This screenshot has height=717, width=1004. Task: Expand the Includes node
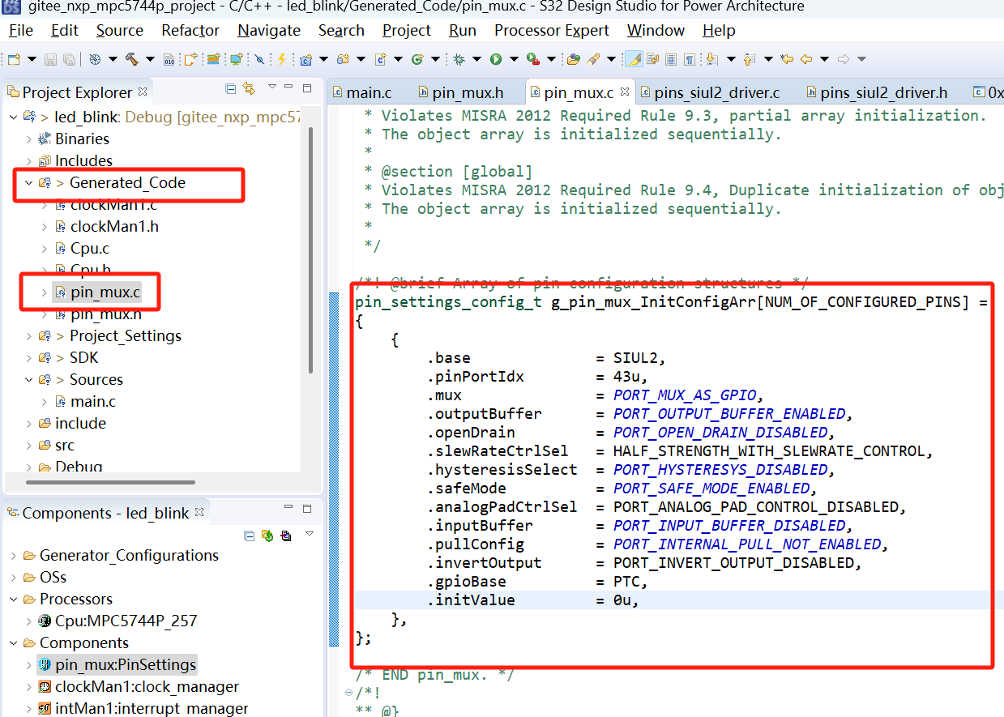pyautogui.click(x=29, y=161)
